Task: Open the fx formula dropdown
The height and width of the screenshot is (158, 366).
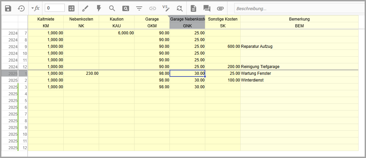Action: tap(35, 8)
